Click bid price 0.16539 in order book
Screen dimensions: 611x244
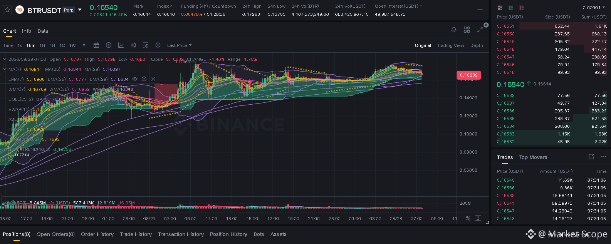pos(505,95)
